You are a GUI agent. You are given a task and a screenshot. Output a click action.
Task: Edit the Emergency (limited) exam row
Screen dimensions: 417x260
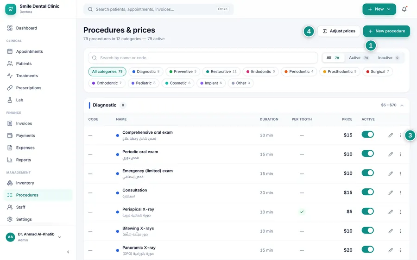[391, 173]
